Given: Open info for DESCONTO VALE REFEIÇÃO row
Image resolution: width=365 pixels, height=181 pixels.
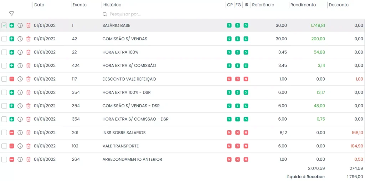Looking at the screenshot, I should 20,79.
